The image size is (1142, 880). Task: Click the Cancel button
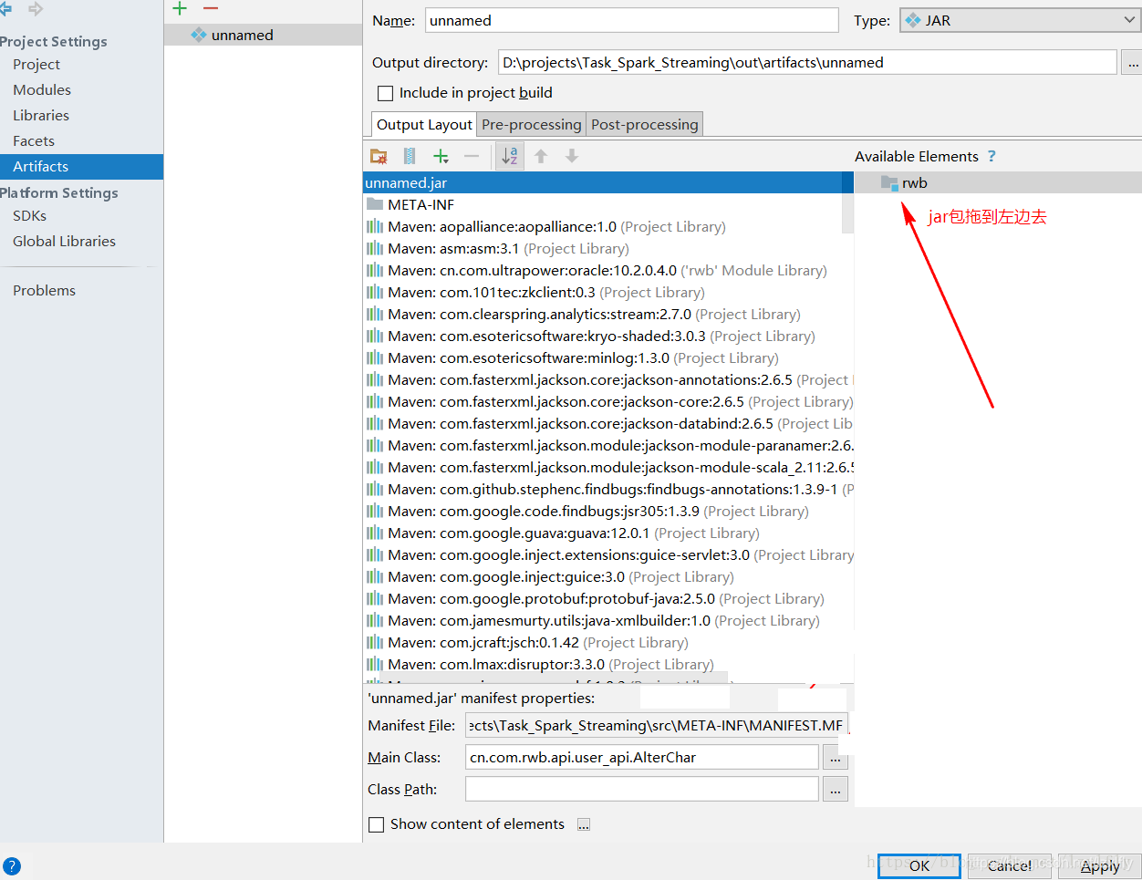(x=1010, y=865)
